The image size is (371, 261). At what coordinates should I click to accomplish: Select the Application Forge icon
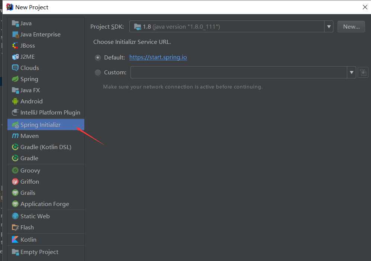tap(15, 204)
